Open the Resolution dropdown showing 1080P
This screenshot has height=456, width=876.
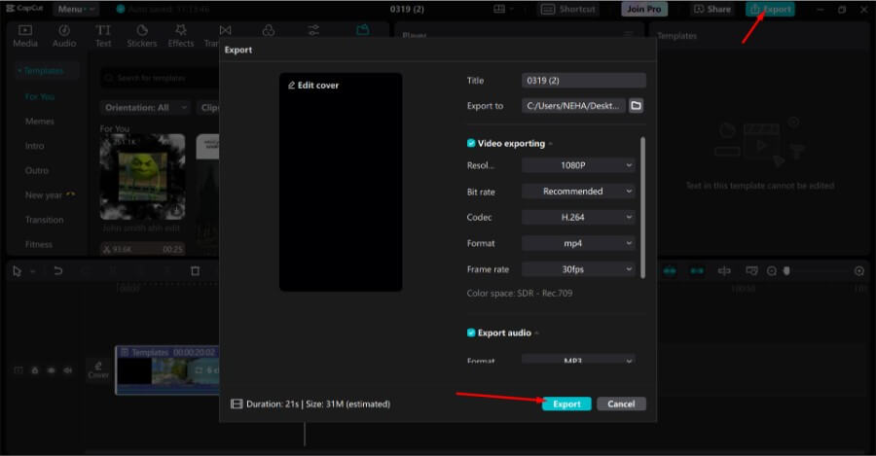point(578,165)
